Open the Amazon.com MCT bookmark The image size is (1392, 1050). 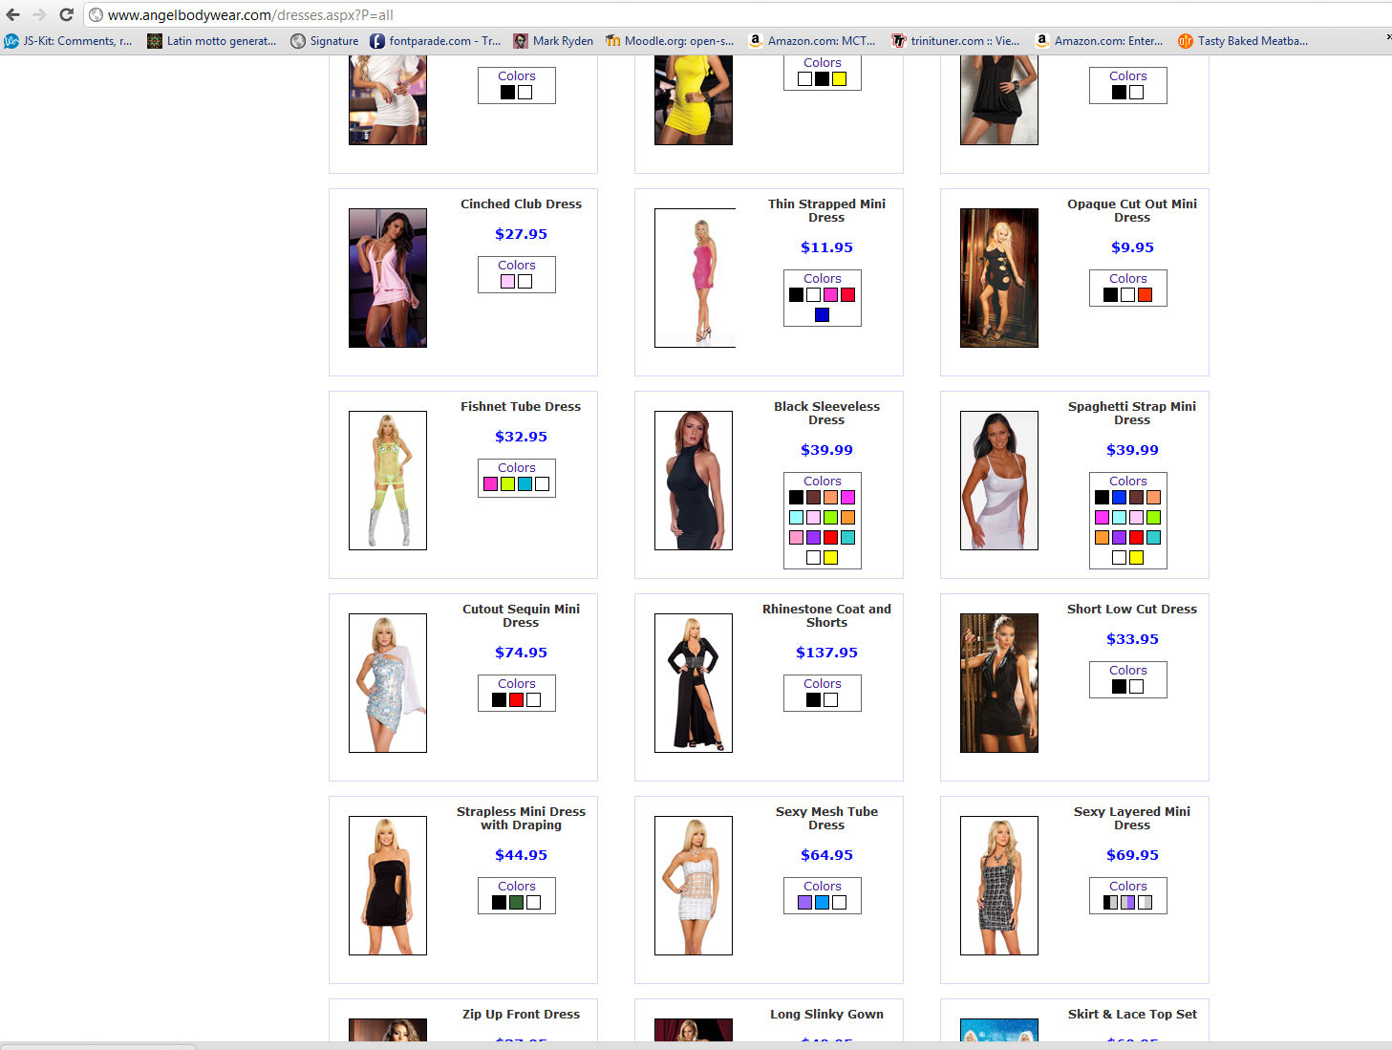pyautogui.click(x=812, y=41)
